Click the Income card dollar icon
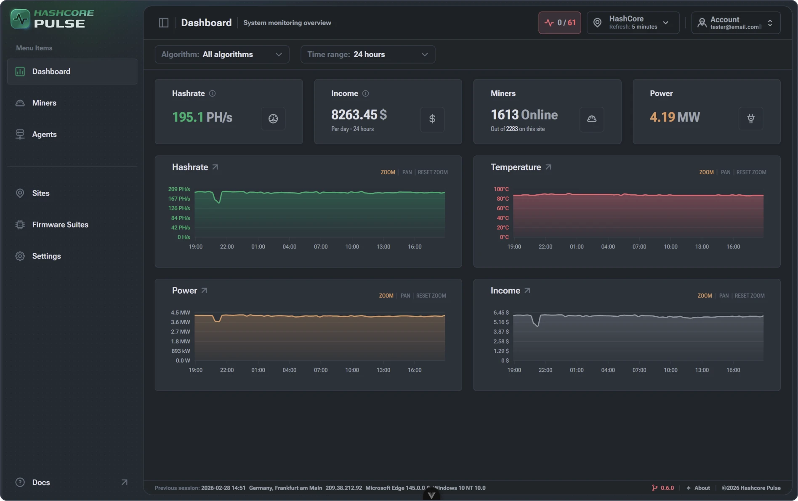 point(432,119)
